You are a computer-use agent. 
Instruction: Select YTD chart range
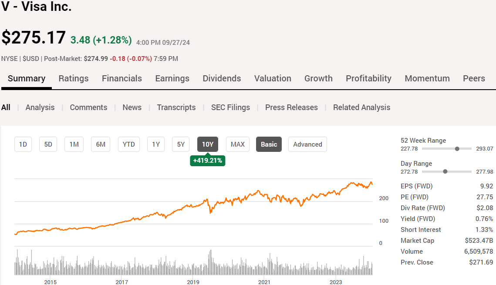(x=129, y=144)
